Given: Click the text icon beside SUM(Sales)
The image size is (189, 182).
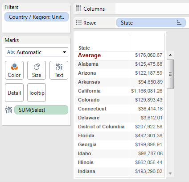Looking at the screenshot, I should (x=8, y=110).
